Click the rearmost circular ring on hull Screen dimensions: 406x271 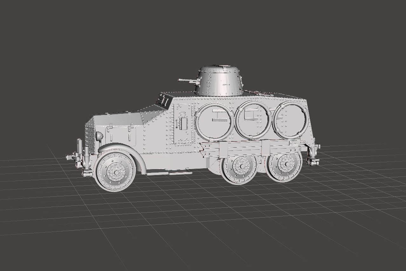290,120
